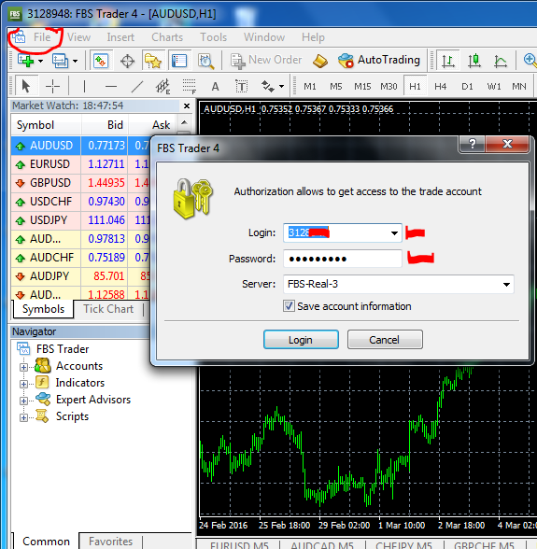Toggle the Data Window crosshair icon

tap(127, 61)
